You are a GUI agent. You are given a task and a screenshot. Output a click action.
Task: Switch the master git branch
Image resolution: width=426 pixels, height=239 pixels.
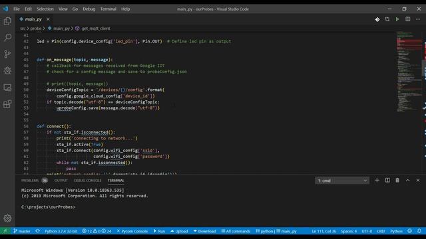[x=22, y=231]
